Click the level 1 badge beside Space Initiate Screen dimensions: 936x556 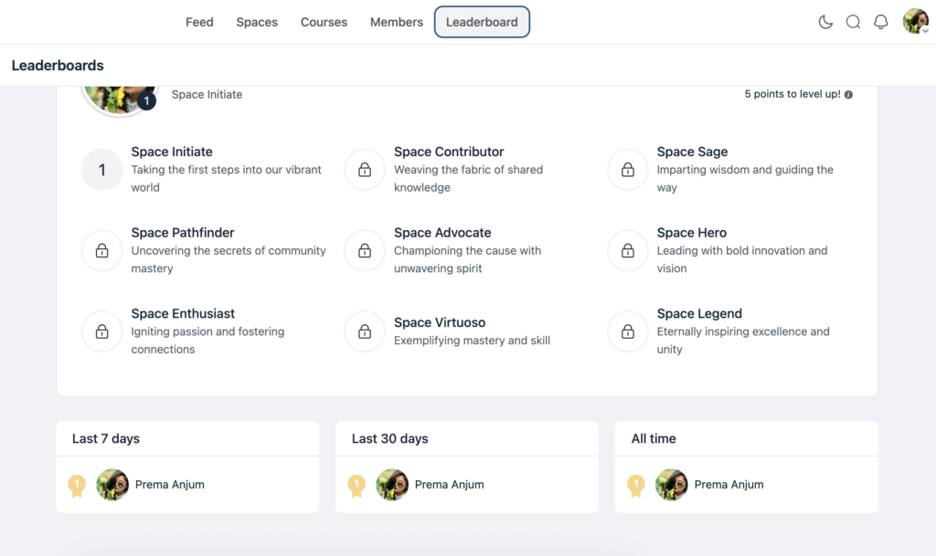point(101,170)
